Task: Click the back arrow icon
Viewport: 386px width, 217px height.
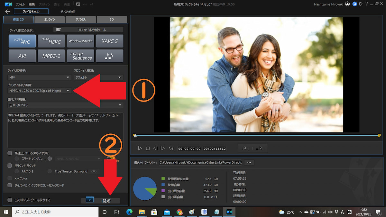Action: (8, 12)
